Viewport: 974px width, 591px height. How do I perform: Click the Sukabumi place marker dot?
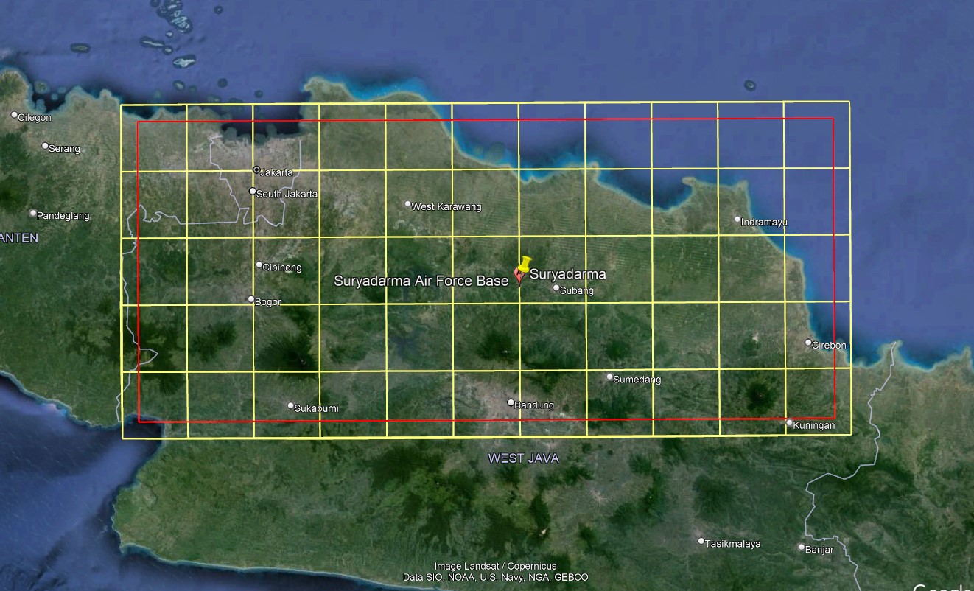(x=291, y=405)
